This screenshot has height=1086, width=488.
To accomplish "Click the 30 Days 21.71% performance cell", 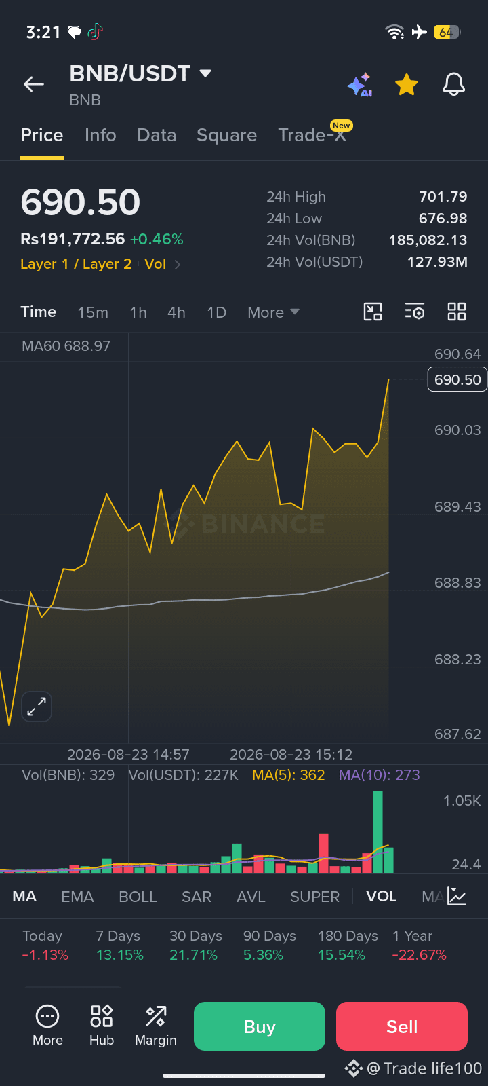I will click(196, 945).
